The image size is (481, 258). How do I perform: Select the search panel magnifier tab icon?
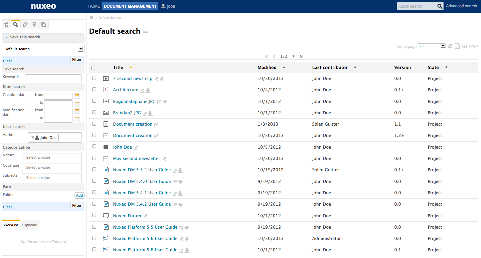click(15, 24)
